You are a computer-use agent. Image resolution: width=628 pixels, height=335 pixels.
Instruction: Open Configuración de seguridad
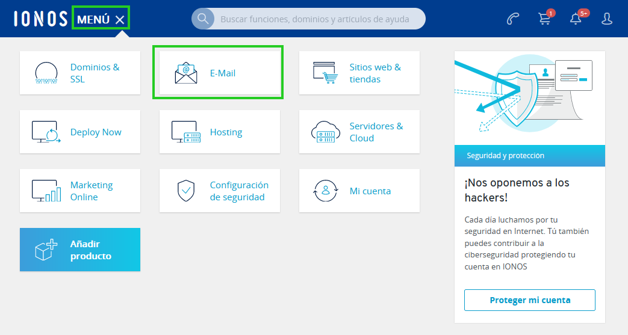tap(220, 191)
